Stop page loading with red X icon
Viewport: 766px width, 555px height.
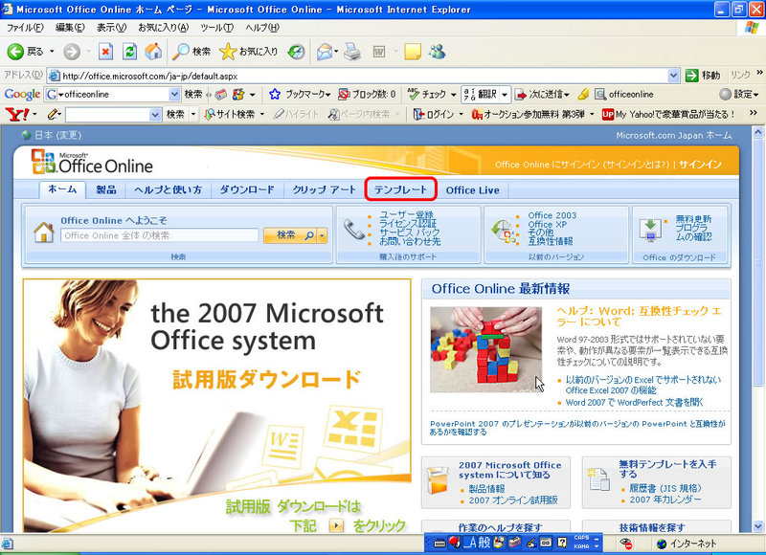[x=105, y=52]
